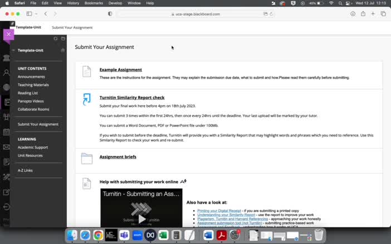The image size is (391, 244).
Task: Click the folder view icon above the unit menu
Action: 63,38
